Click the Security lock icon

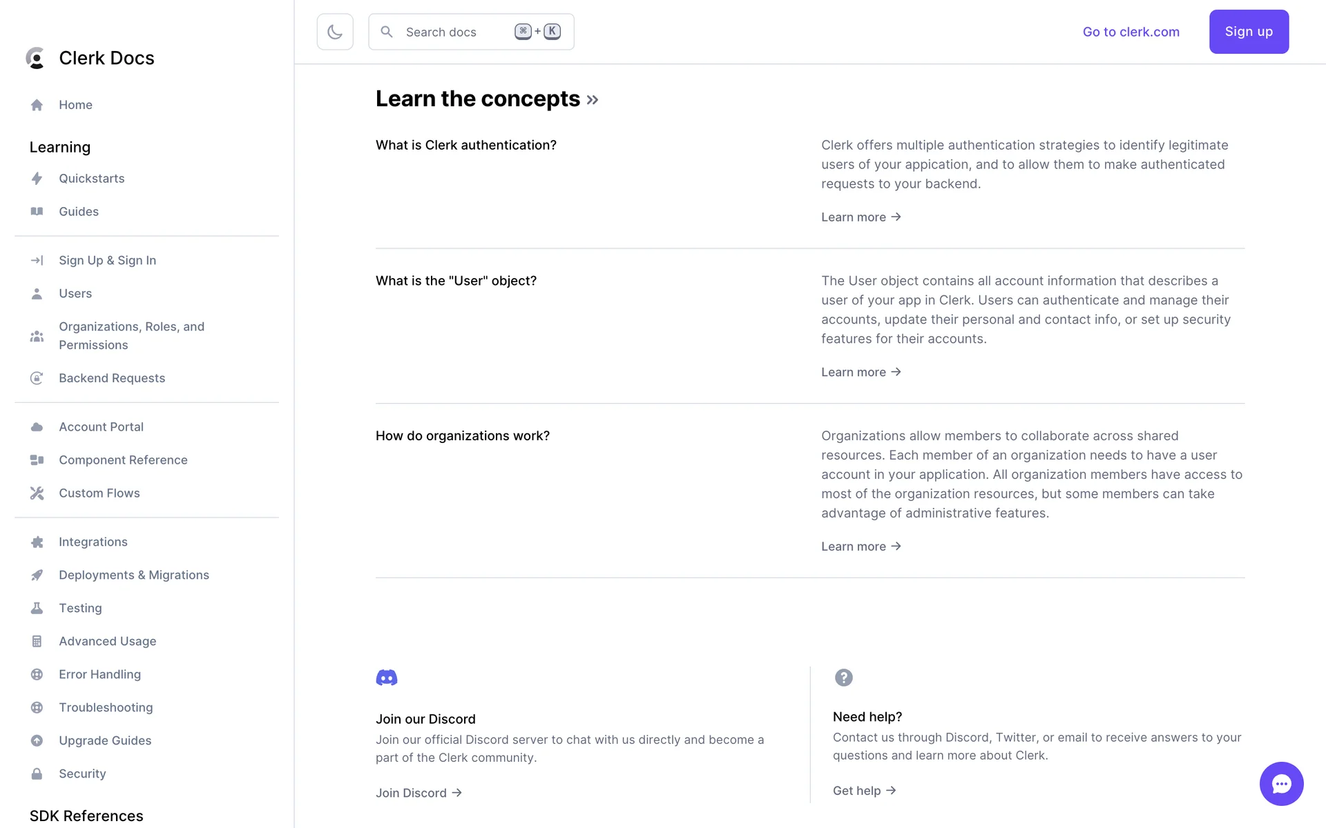(37, 774)
